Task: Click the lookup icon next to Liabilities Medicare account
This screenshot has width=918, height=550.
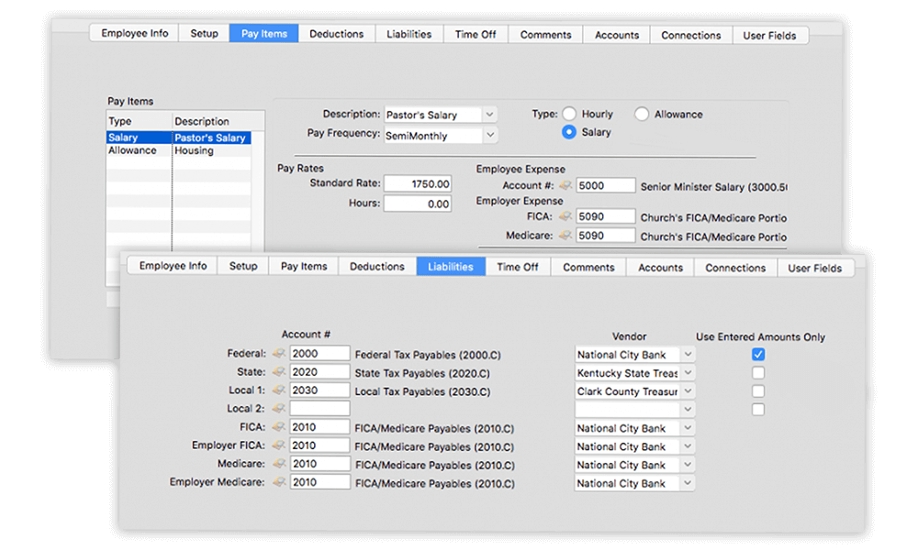Action: 279,464
